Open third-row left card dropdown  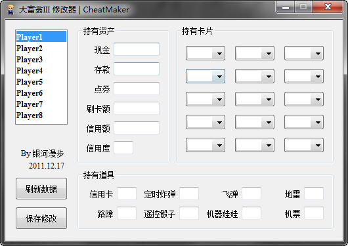[x=206, y=99]
